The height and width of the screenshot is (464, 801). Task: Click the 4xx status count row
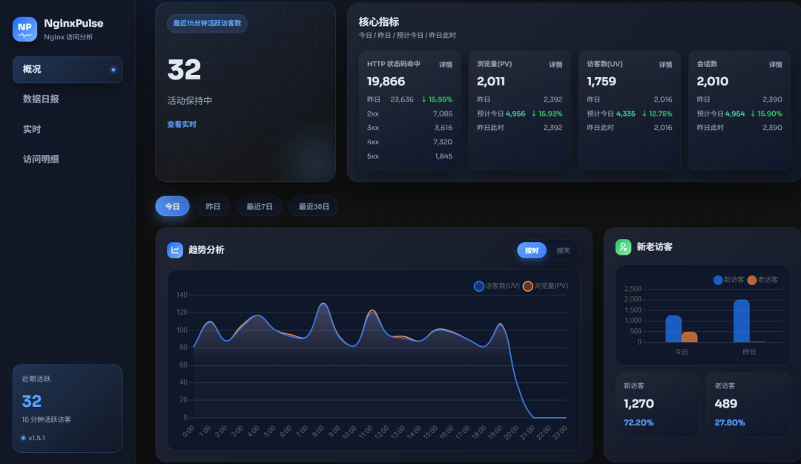click(x=409, y=142)
